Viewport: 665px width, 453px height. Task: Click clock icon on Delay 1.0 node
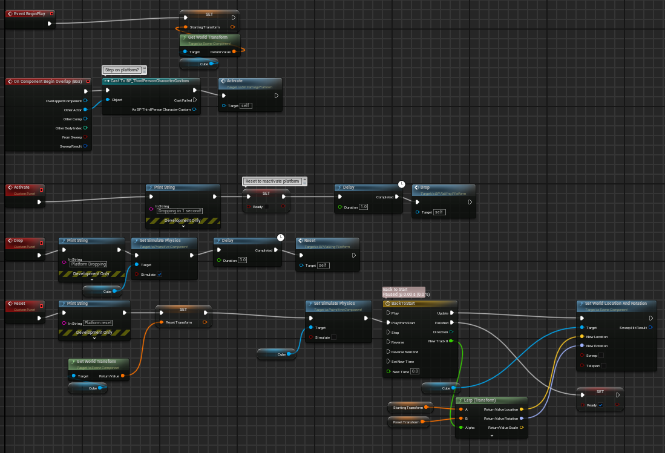click(401, 184)
